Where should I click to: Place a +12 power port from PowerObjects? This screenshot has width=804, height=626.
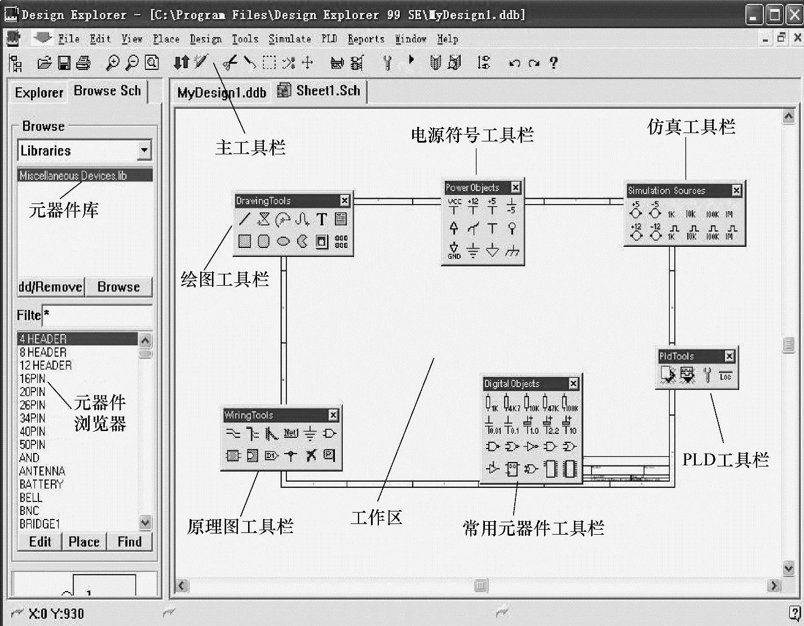click(473, 206)
